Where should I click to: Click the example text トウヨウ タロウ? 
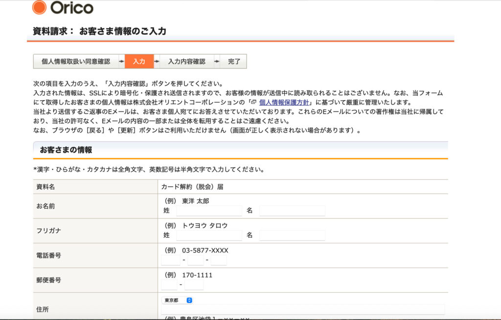[x=205, y=226]
